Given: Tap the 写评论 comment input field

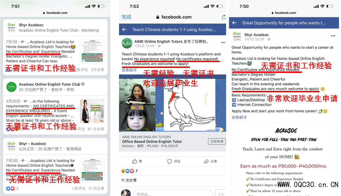Looking at the screenshot, I should pyautogui.click(x=173, y=194).
